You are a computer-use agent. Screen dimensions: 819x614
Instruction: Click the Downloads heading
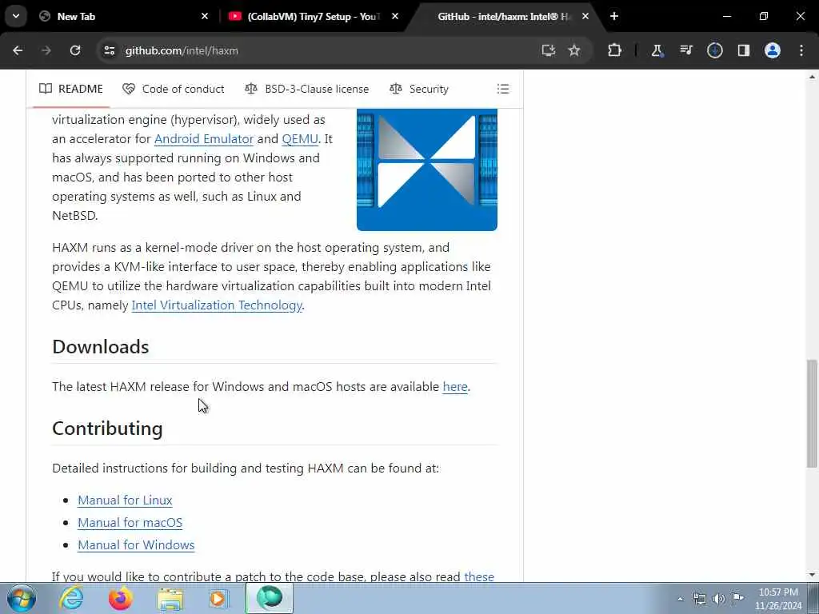tap(101, 347)
